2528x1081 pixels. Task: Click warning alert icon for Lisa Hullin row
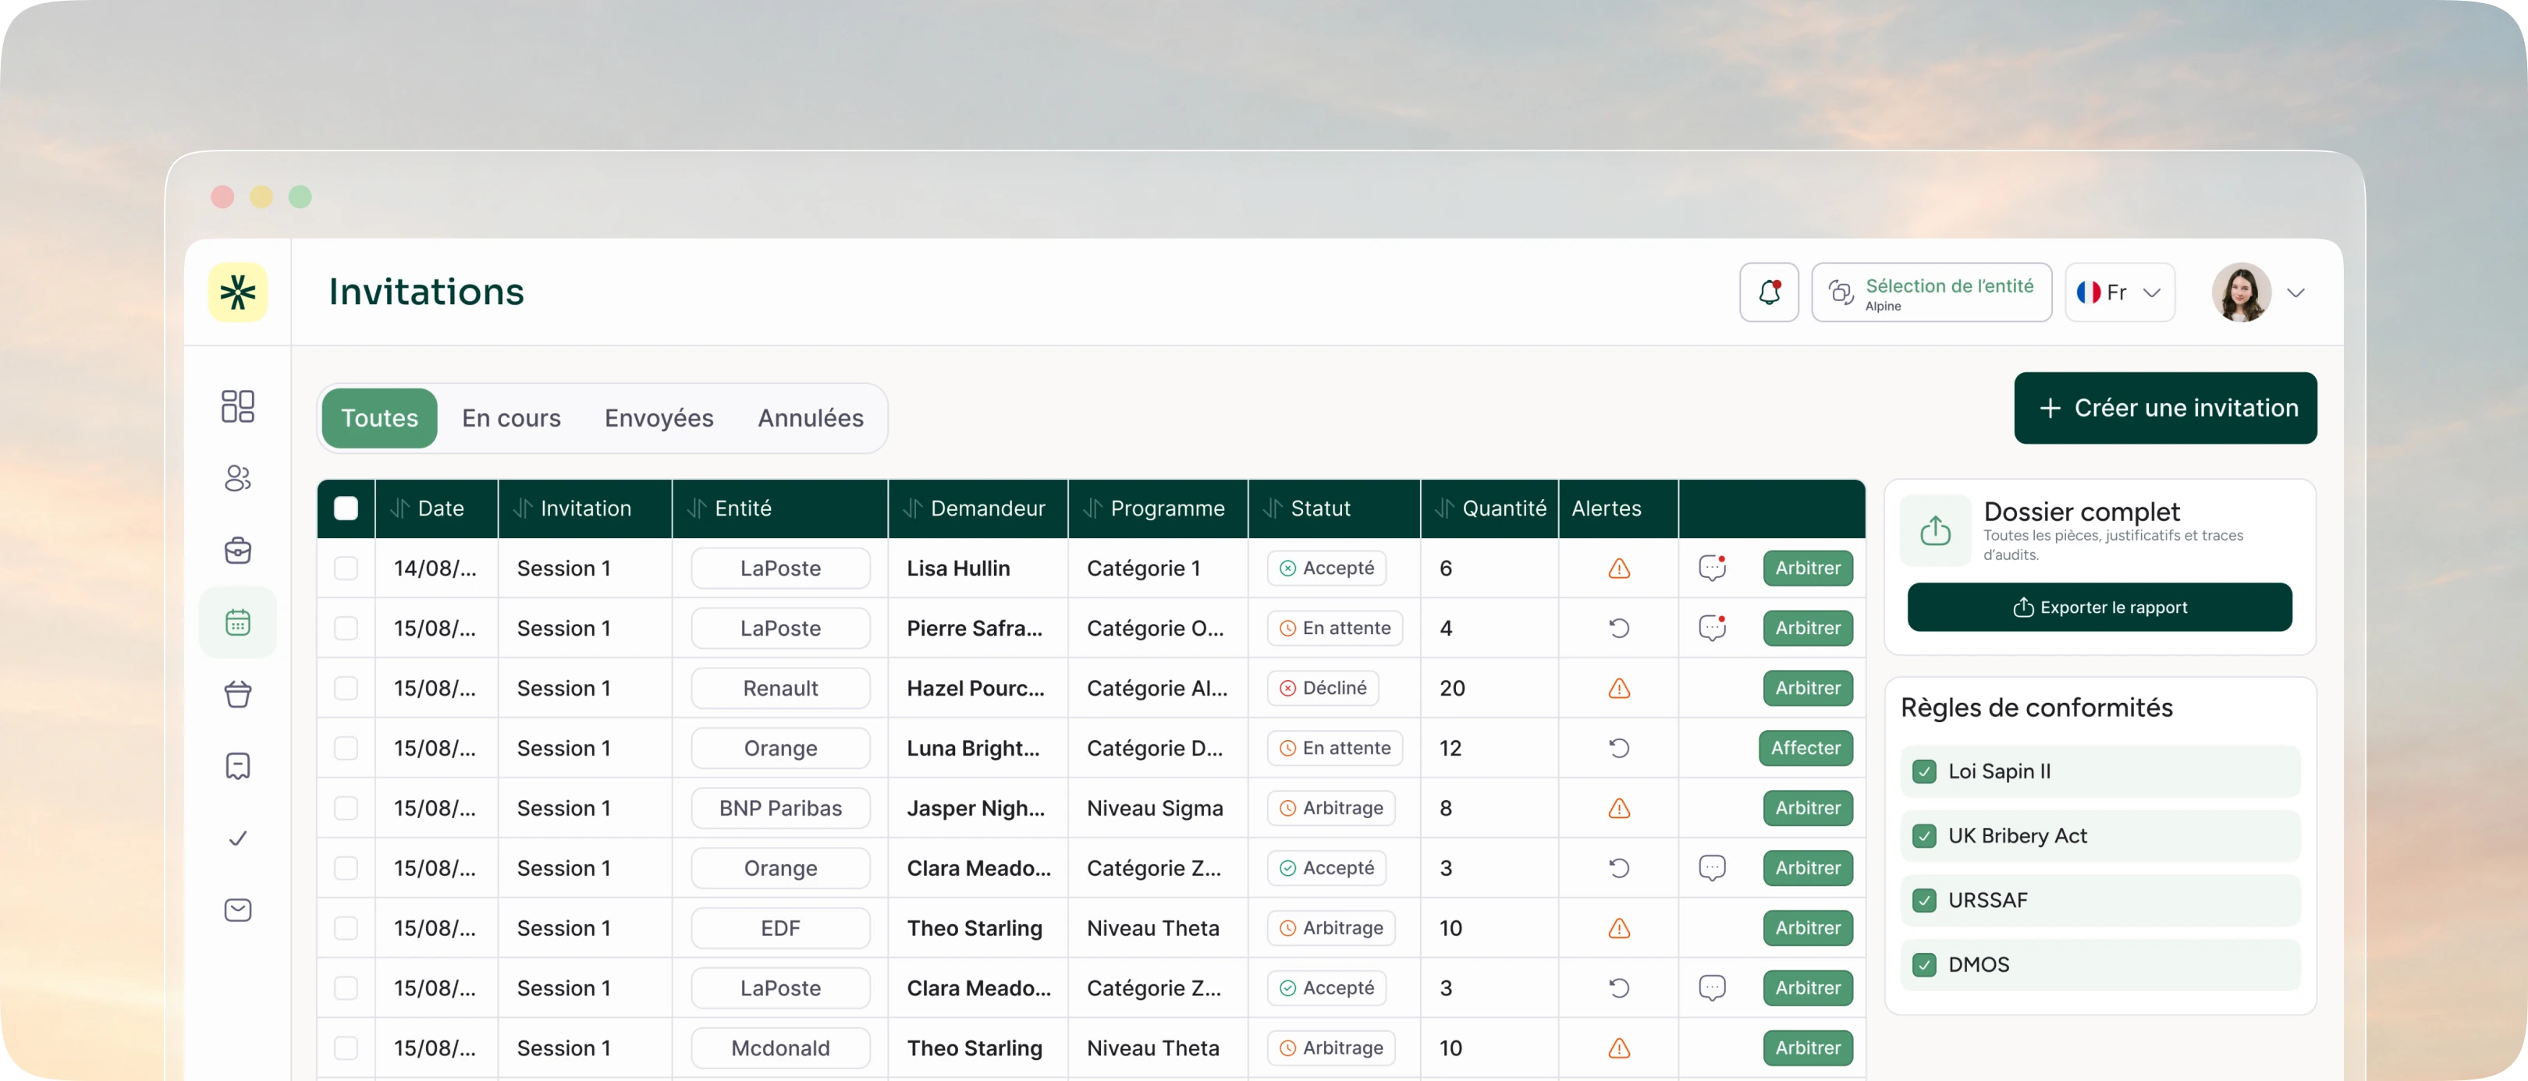[x=1618, y=568]
